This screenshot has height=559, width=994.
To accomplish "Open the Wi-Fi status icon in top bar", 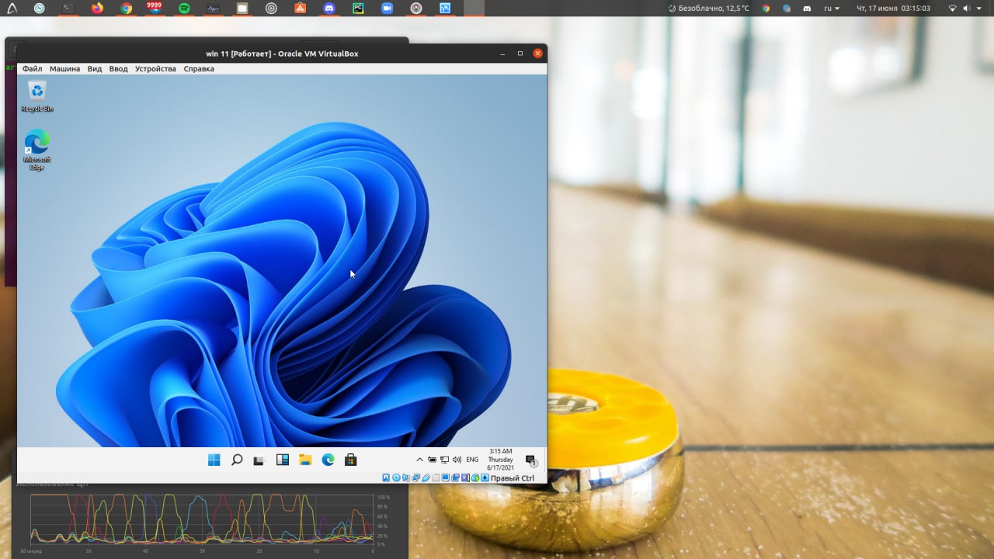I will pyautogui.click(x=953, y=8).
